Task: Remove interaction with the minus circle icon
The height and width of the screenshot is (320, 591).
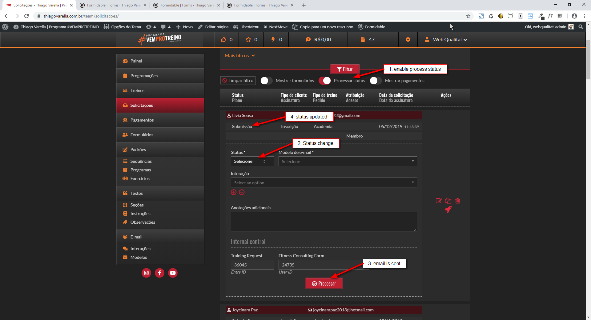Action: pos(242,192)
